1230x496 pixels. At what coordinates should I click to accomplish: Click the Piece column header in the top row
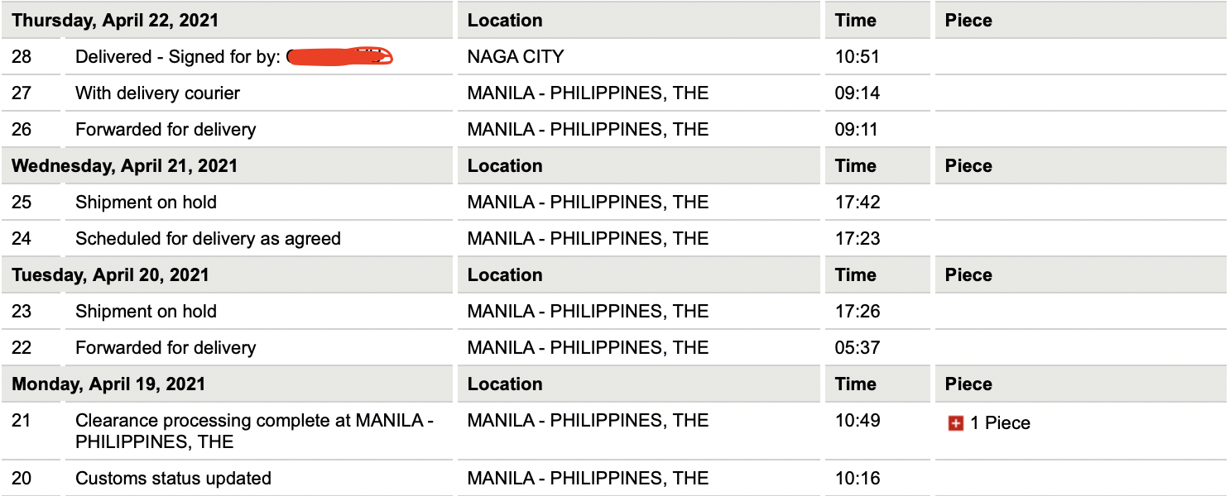pyautogui.click(x=968, y=21)
